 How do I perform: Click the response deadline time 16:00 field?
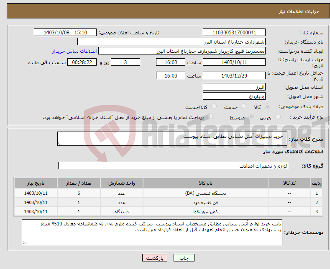tap(171, 62)
